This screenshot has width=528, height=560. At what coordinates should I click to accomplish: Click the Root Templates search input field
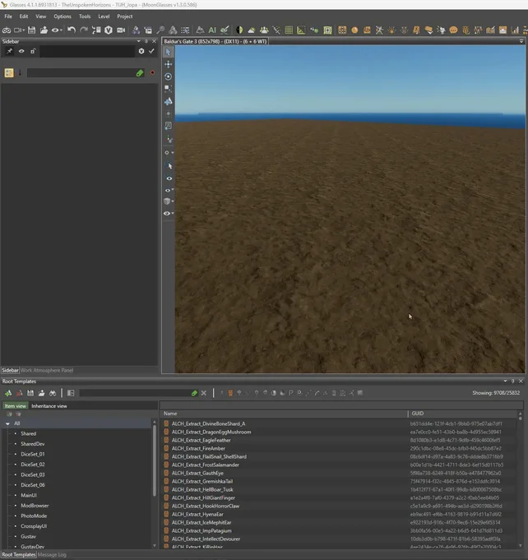point(135,393)
